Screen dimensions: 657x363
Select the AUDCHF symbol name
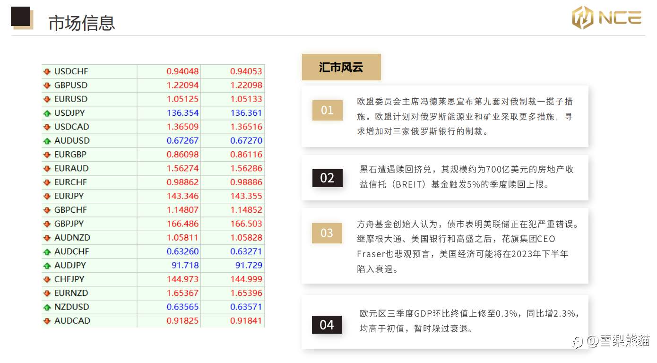pos(72,251)
